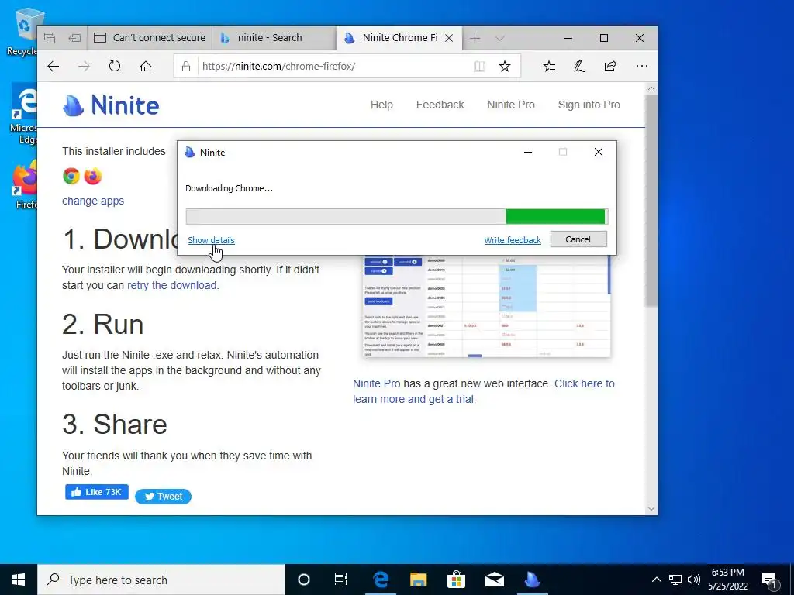The image size is (794, 595).
Task: Click the Ninite taskbar icon
Action: [532, 580]
